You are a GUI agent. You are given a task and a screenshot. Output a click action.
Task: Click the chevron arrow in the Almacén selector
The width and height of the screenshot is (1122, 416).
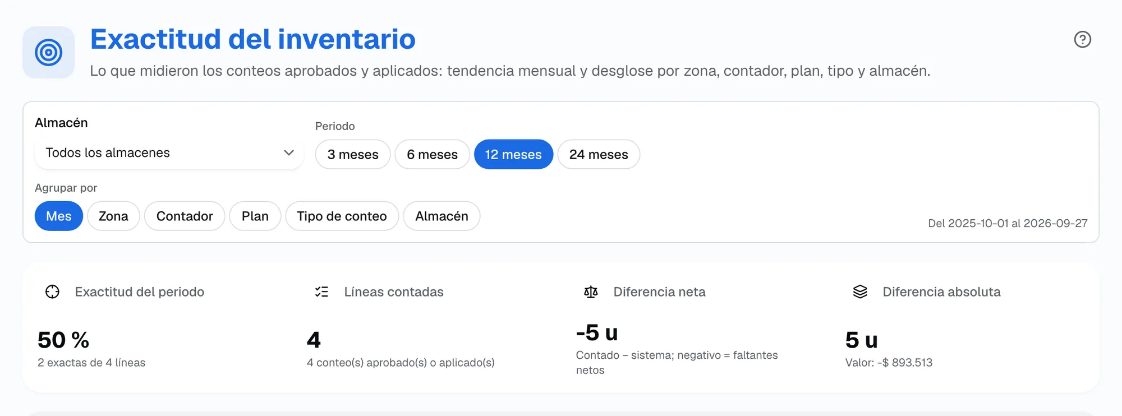pyautogui.click(x=289, y=152)
